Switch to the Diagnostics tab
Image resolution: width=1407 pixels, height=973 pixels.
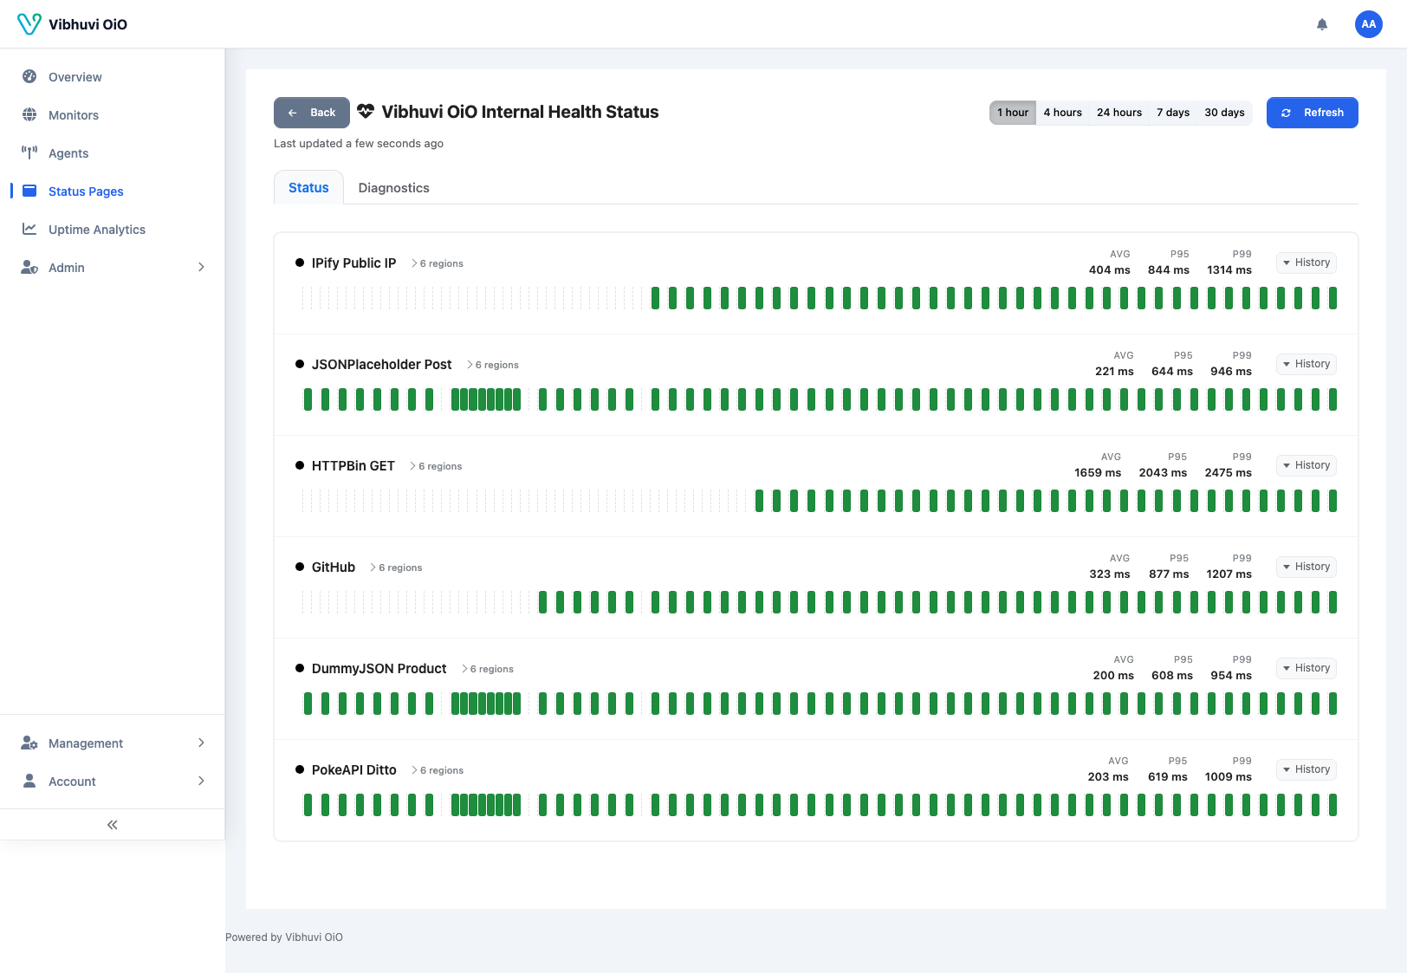(x=394, y=187)
